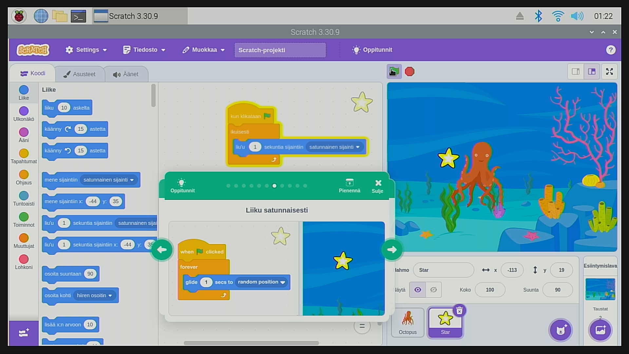The width and height of the screenshot is (629, 354).
Task: Open the Wi-Fi network menu
Action: click(x=558, y=16)
